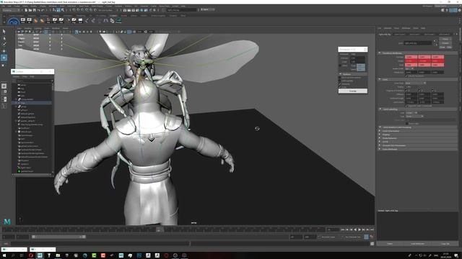Open Windows taskbar search
462x259 pixels.
tap(13, 255)
